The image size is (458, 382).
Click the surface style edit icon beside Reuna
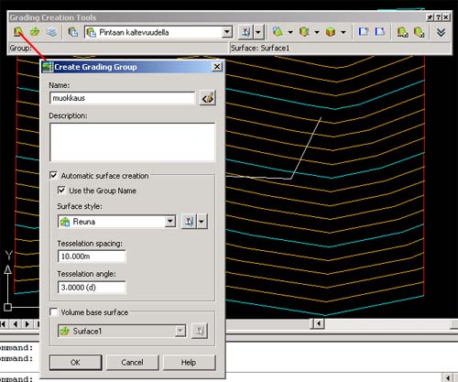tap(189, 222)
